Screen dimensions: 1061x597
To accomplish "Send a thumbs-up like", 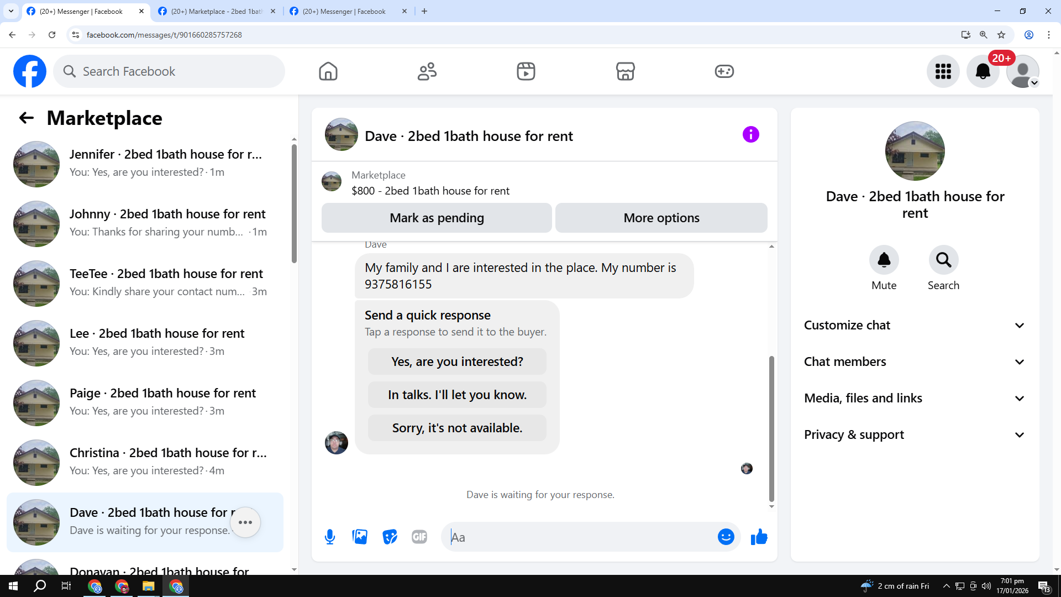I will (759, 537).
